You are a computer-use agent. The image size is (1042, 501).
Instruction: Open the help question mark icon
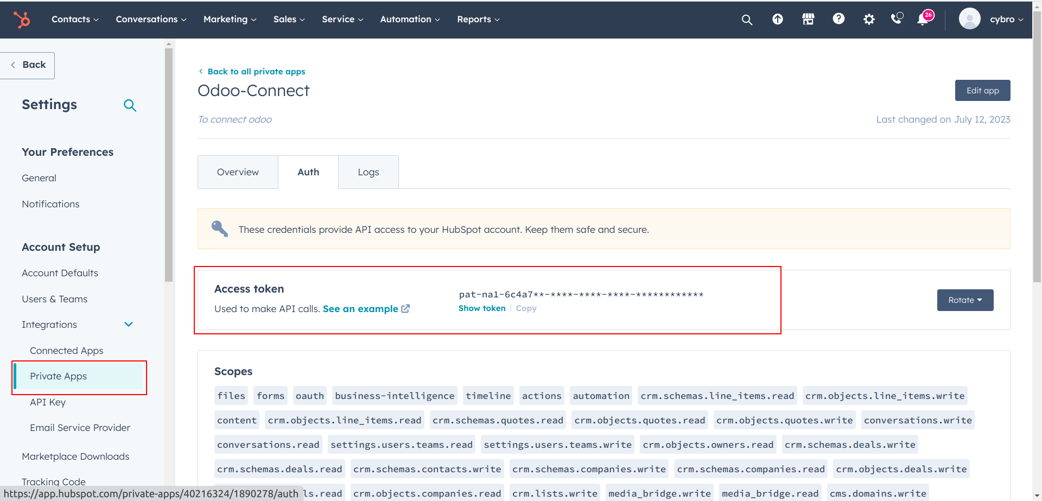click(x=838, y=19)
